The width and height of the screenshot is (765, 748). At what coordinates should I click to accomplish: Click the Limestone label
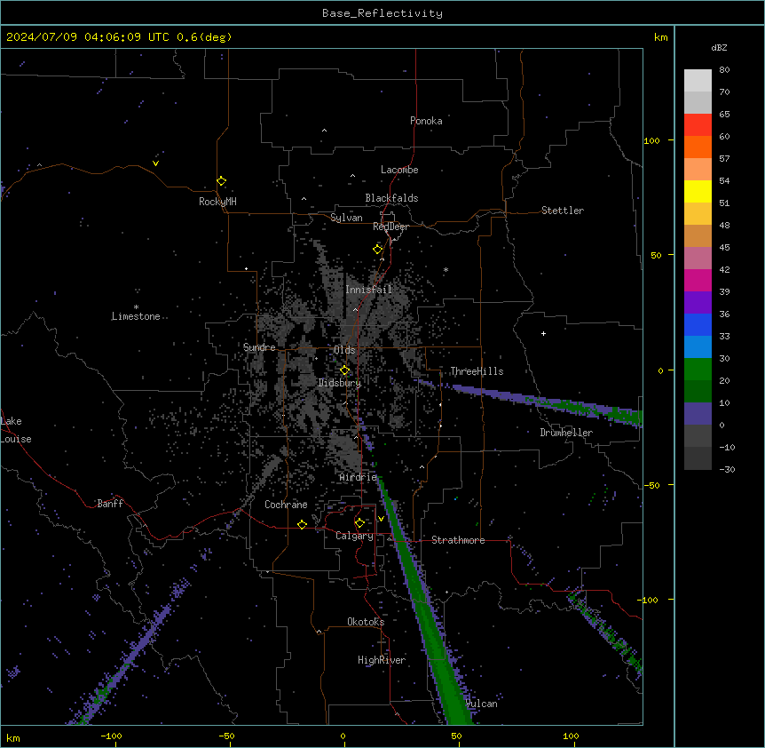(x=136, y=316)
